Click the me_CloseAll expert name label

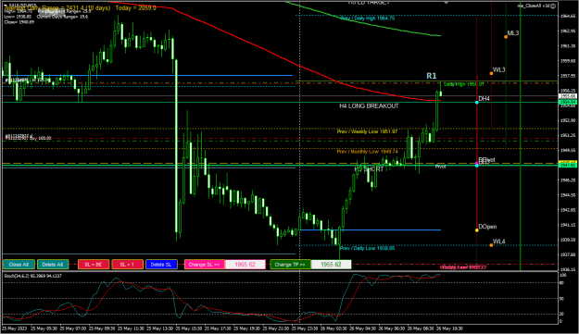pos(534,6)
